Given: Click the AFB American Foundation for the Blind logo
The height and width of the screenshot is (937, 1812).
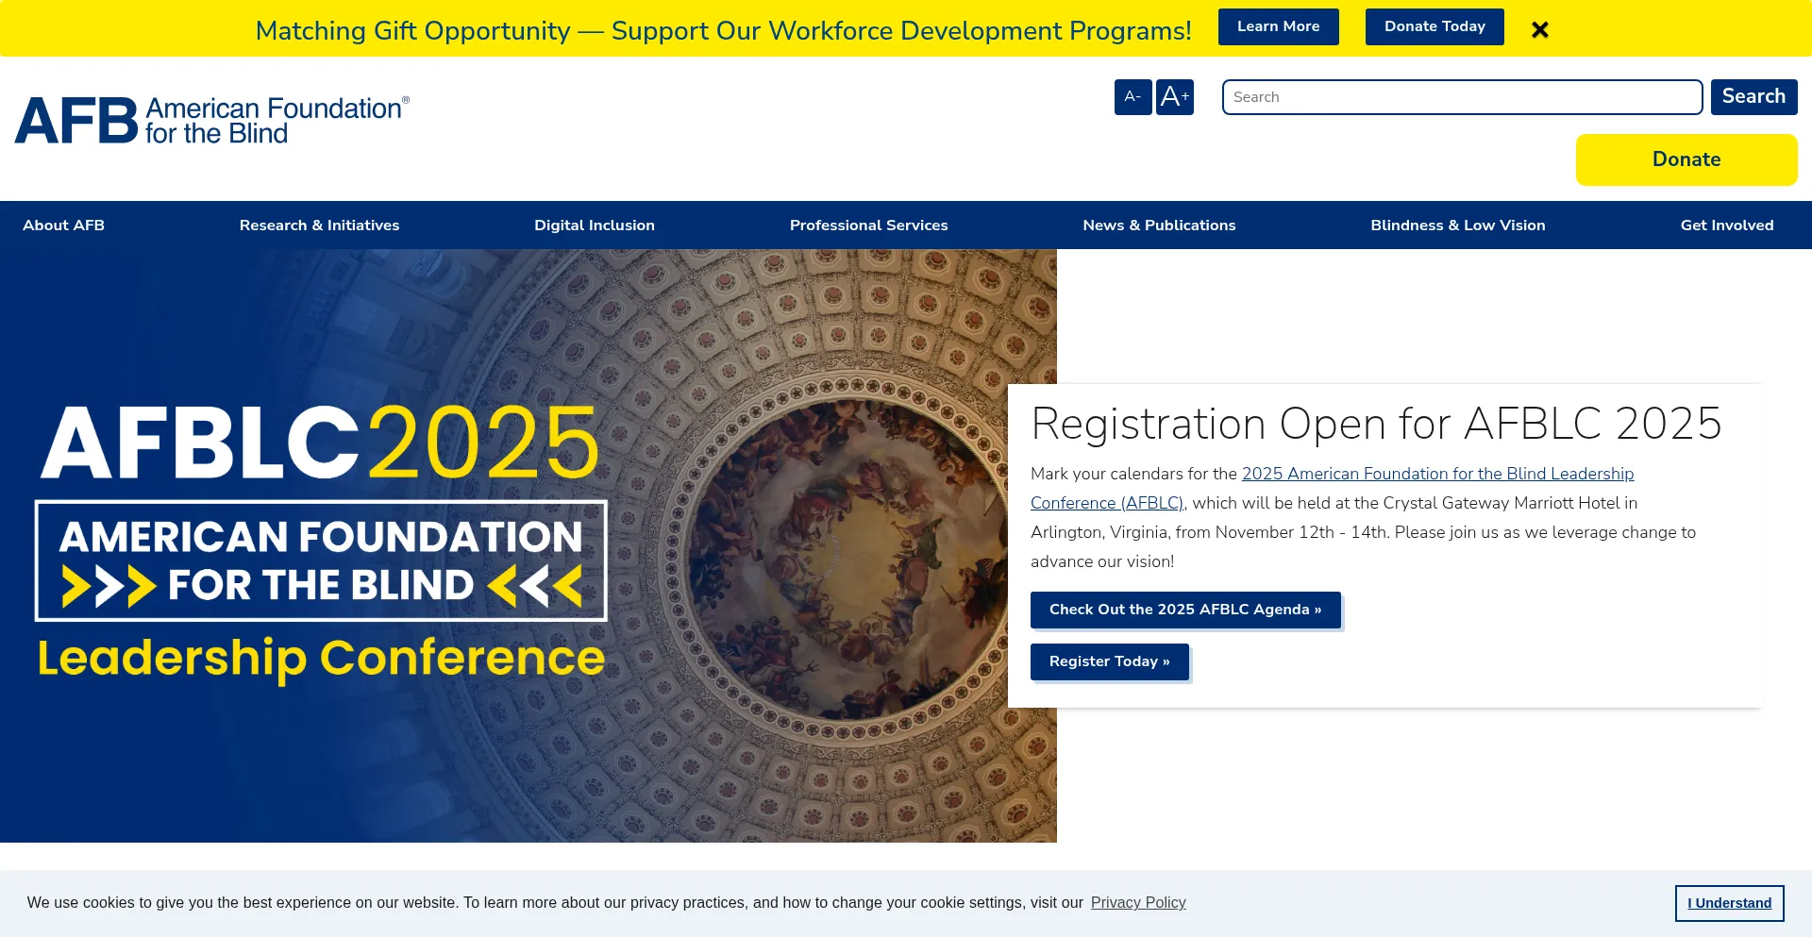Looking at the screenshot, I should tap(212, 121).
